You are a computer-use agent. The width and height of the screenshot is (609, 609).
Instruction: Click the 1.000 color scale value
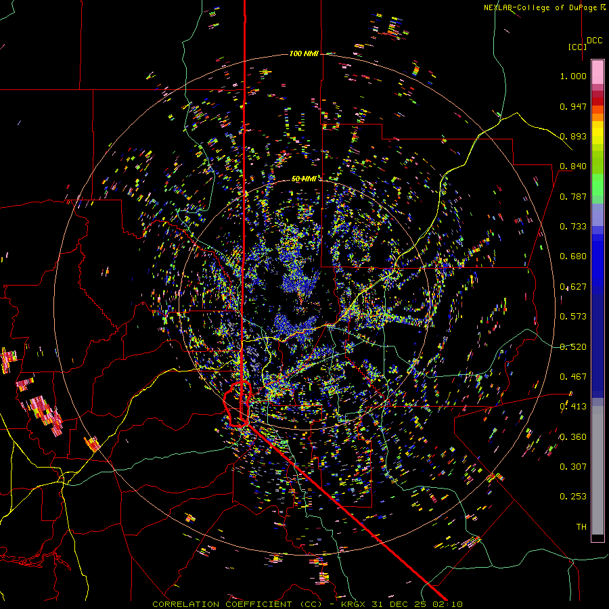coord(573,76)
